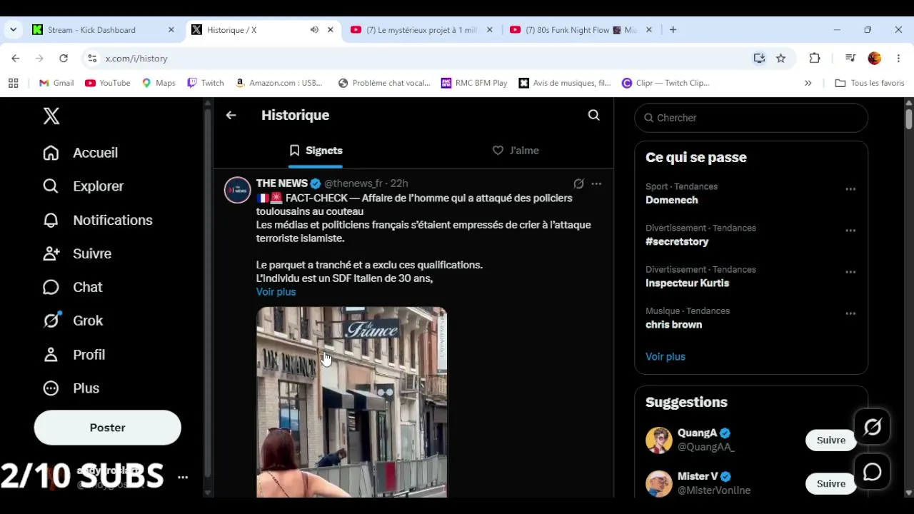Search within Historique using magnifier icon

click(593, 115)
